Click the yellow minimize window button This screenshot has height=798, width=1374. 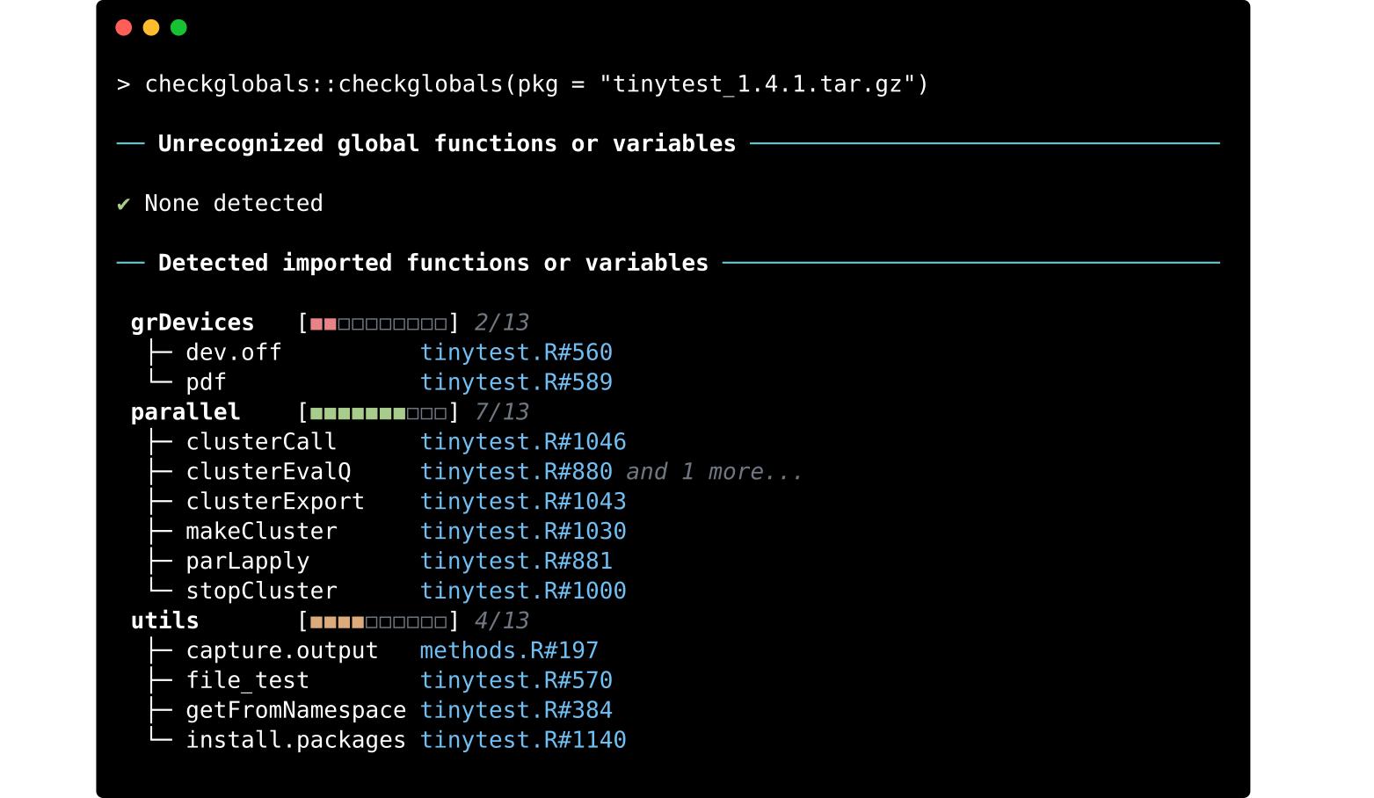tap(151, 27)
